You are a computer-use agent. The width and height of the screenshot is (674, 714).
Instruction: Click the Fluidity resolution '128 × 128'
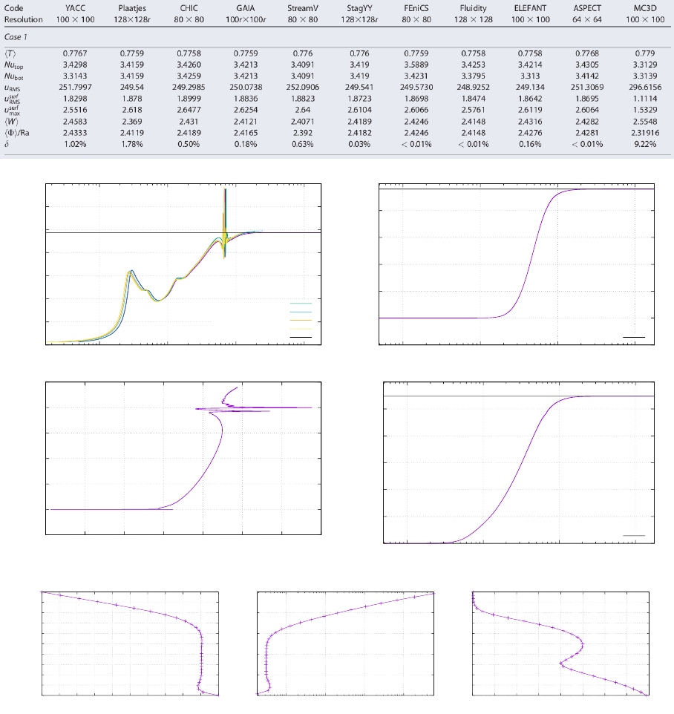click(473, 19)
